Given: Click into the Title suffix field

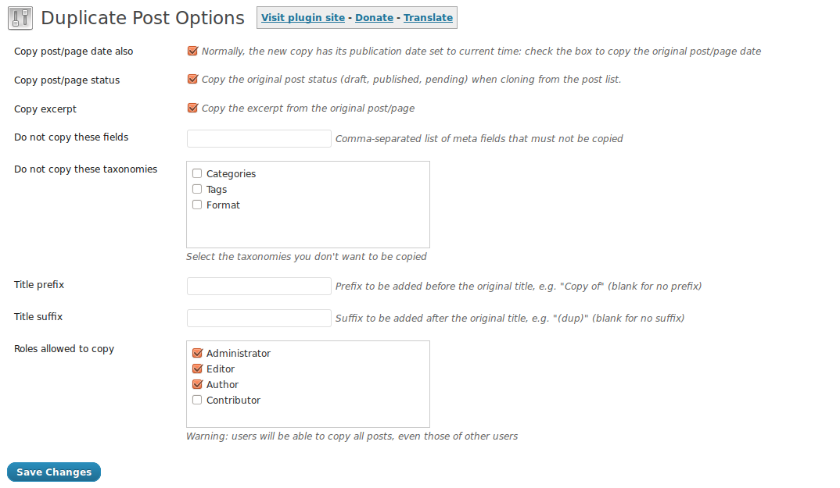Looking at the screenshot, I should pyautogui.click(x=259, y=318).
